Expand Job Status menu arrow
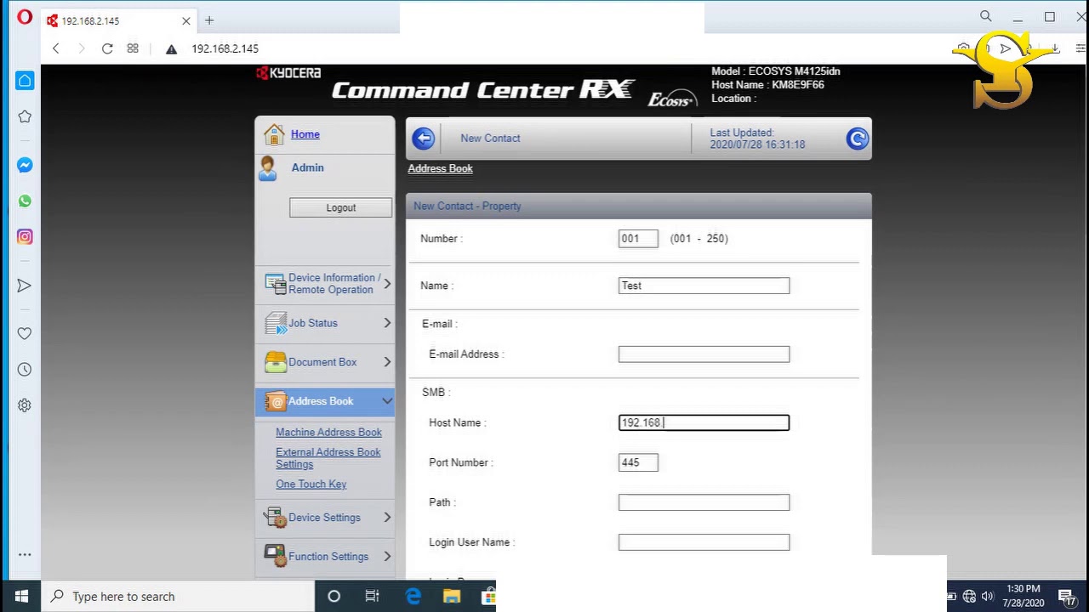 click(387, 323)
